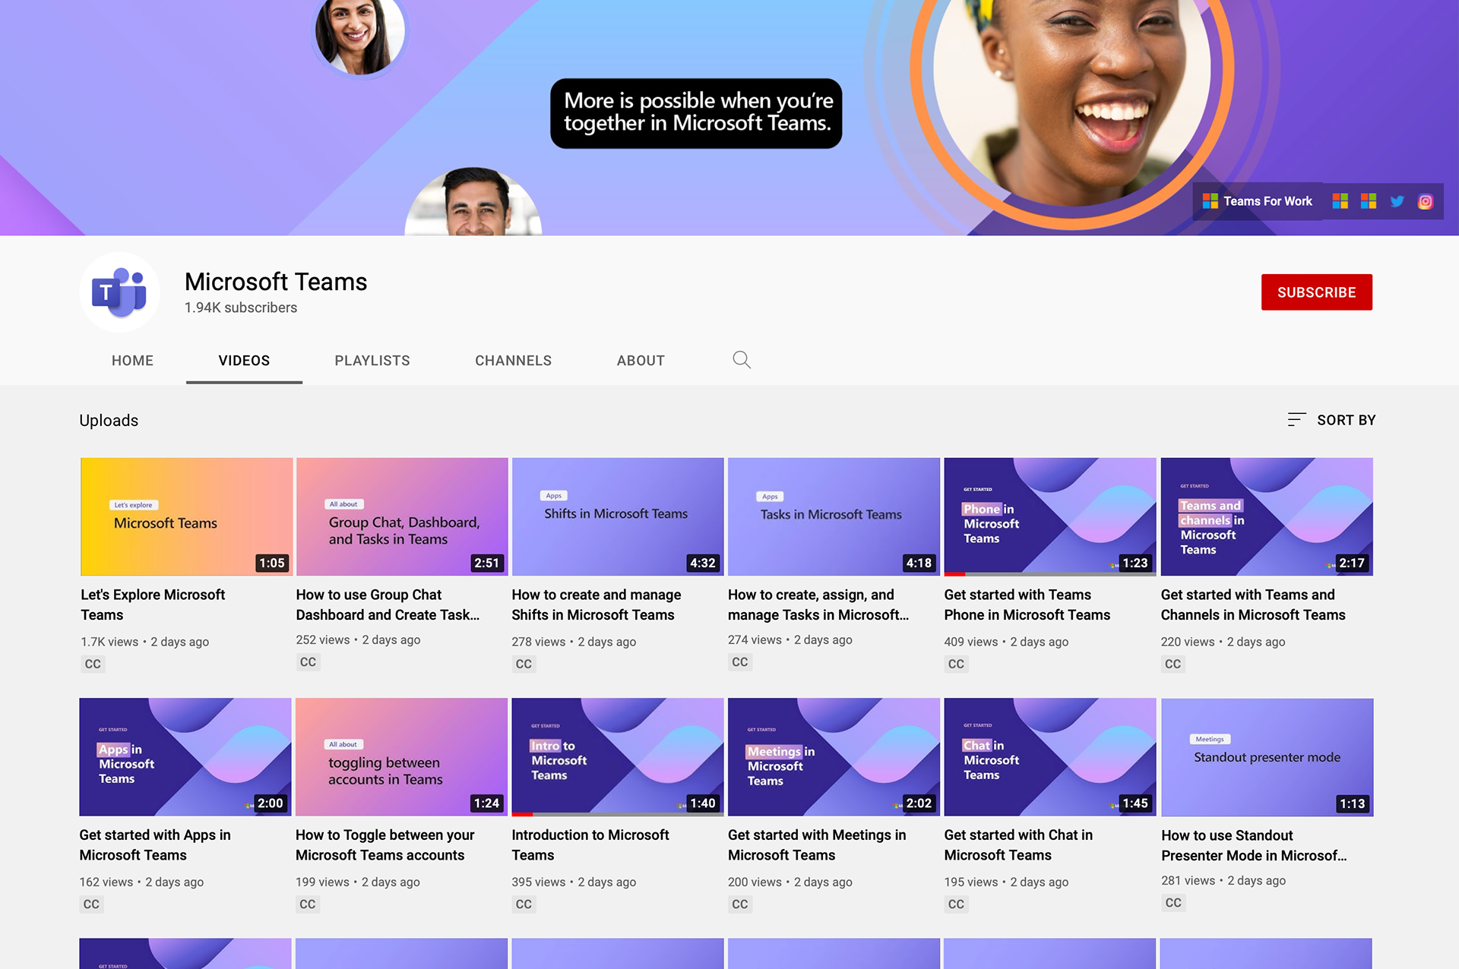1459x969 pixels.
Task: Open title 'How to create and manage Shifts'
Action: (x=597, y=604)
